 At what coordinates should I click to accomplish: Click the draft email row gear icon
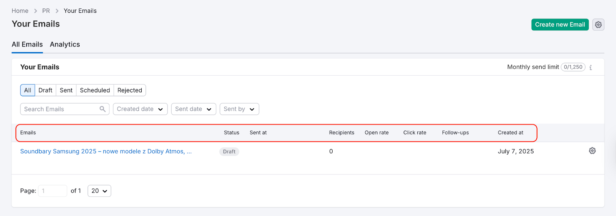coord(592,151)
